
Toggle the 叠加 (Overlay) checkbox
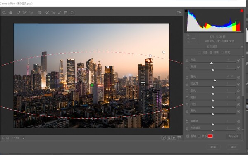pyautogui.click(x=188, y=136)
